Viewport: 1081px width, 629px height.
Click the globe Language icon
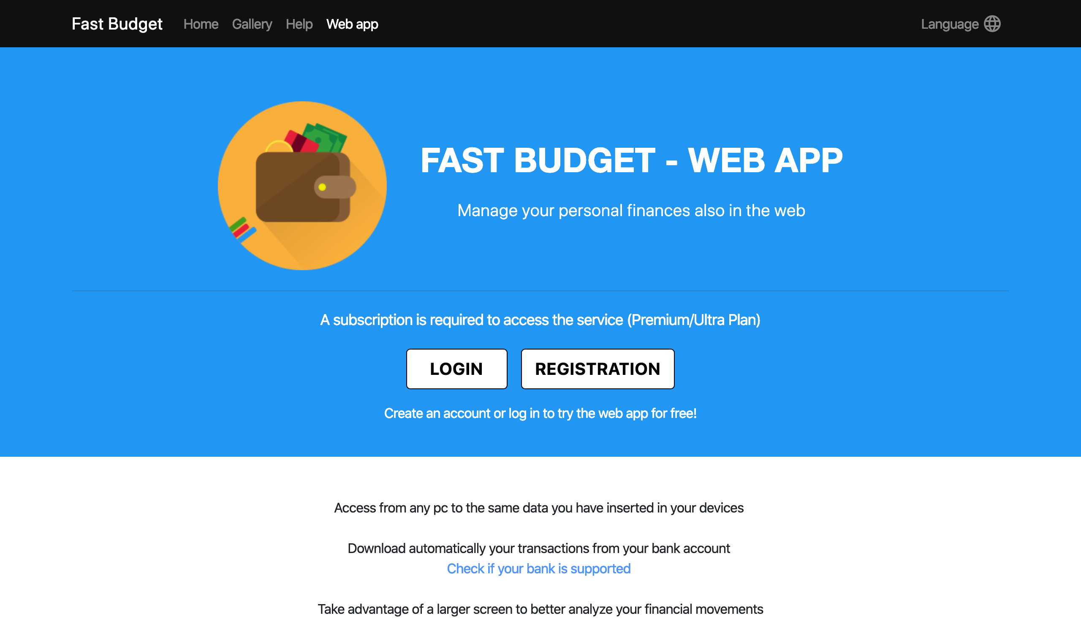click(x=993, y=23)
